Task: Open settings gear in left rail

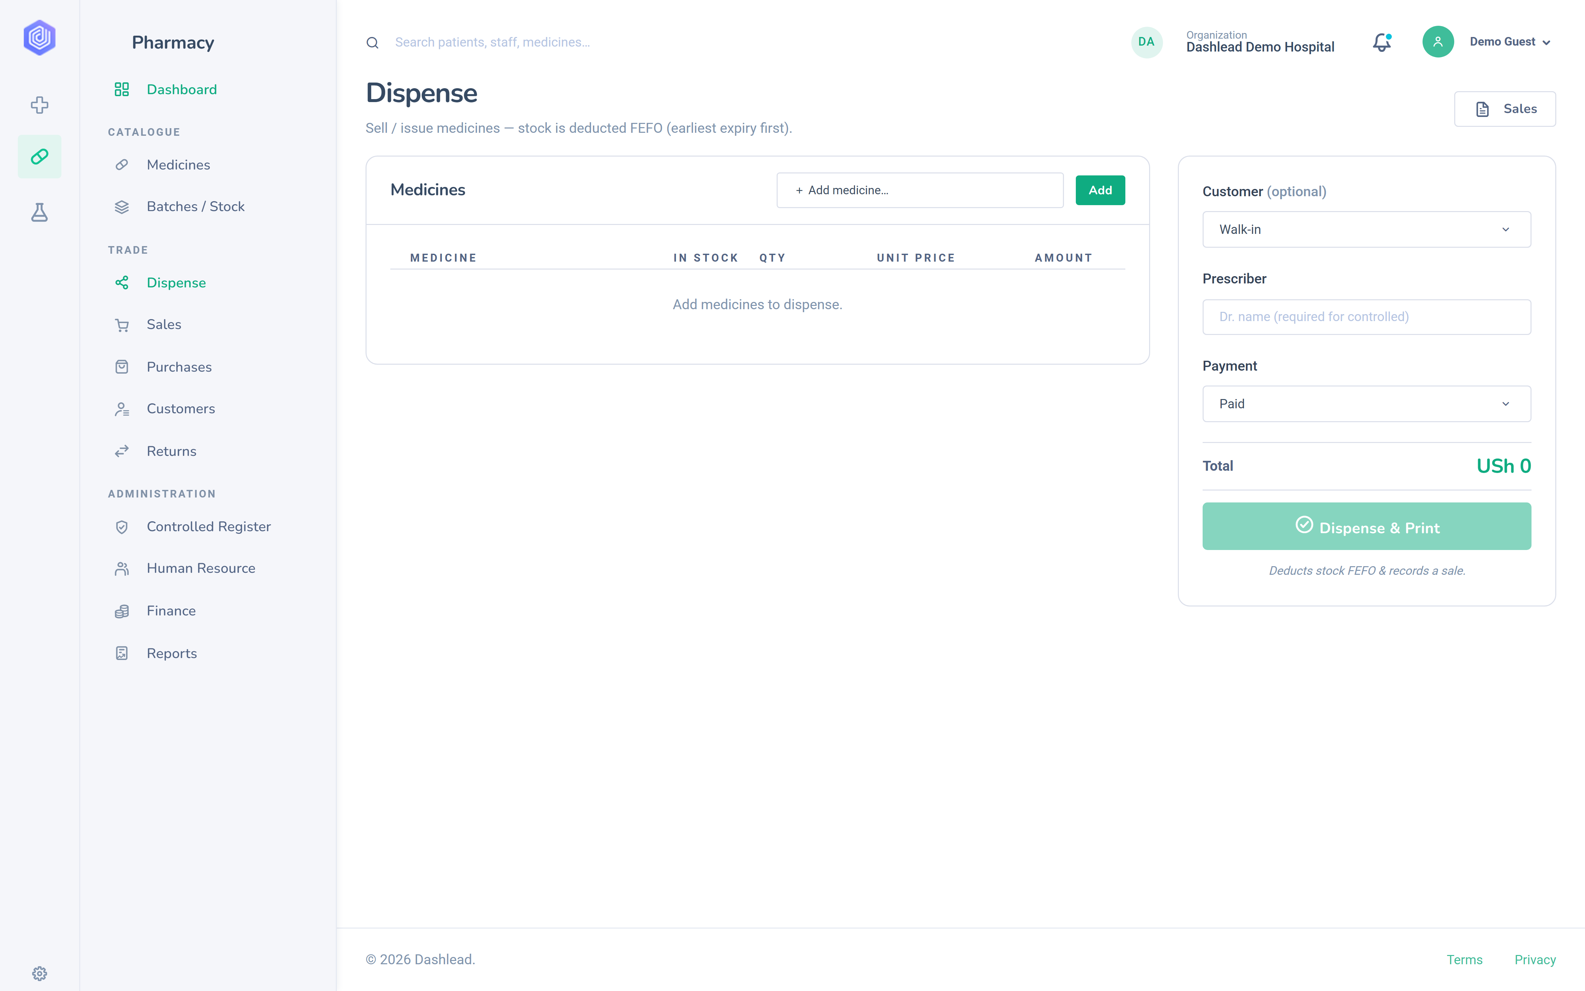Action: tap(39, 973)
